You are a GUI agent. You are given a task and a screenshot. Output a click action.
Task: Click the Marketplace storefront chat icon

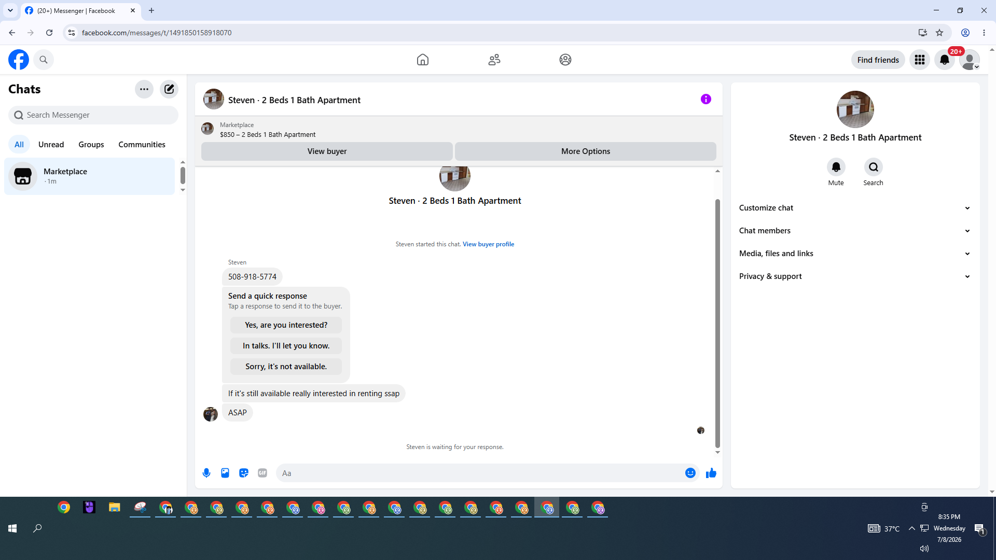(x=23, y=176)
